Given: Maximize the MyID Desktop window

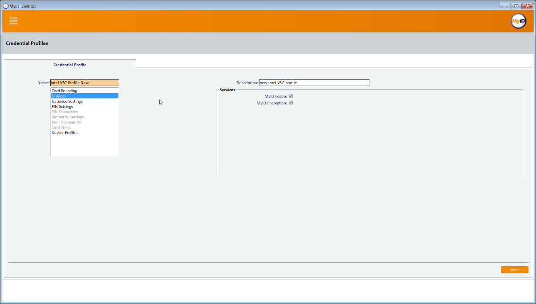Looking at the screenshot, I should [516, 6].
